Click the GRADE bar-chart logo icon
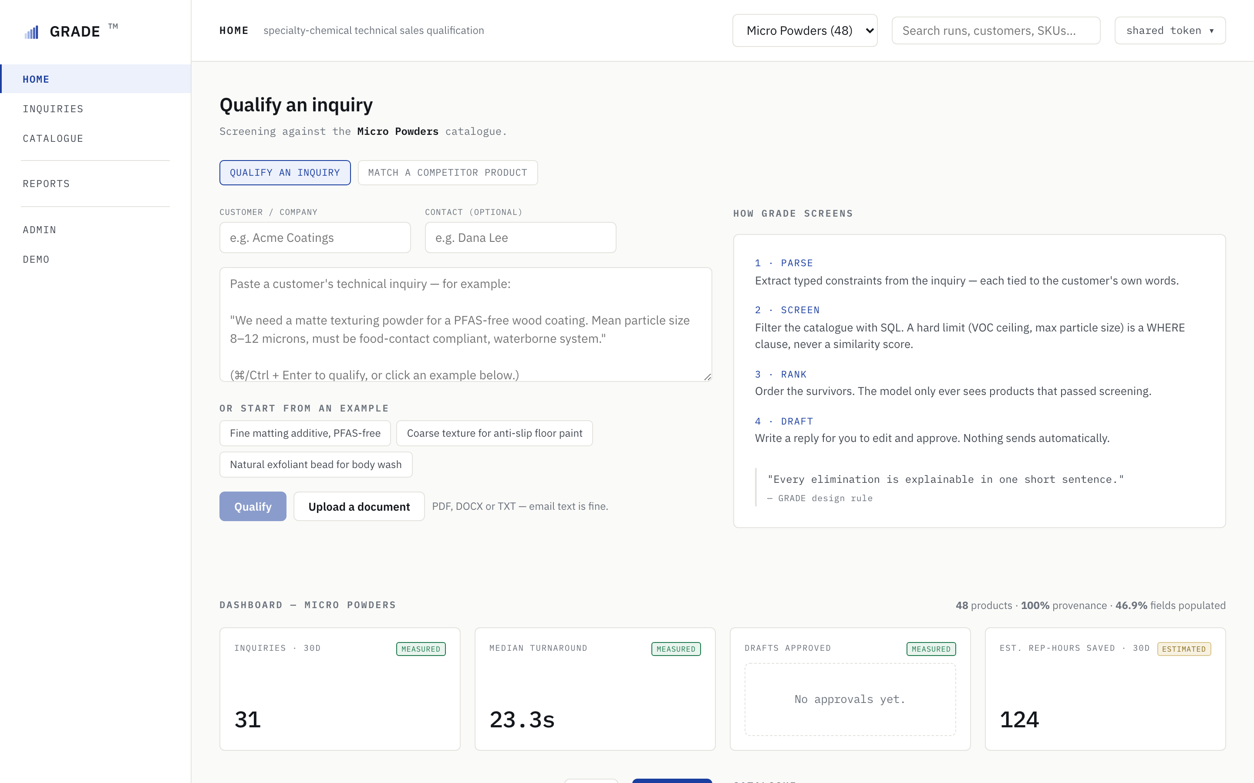This screenshot has width=1254, height=783. (32, 32)
